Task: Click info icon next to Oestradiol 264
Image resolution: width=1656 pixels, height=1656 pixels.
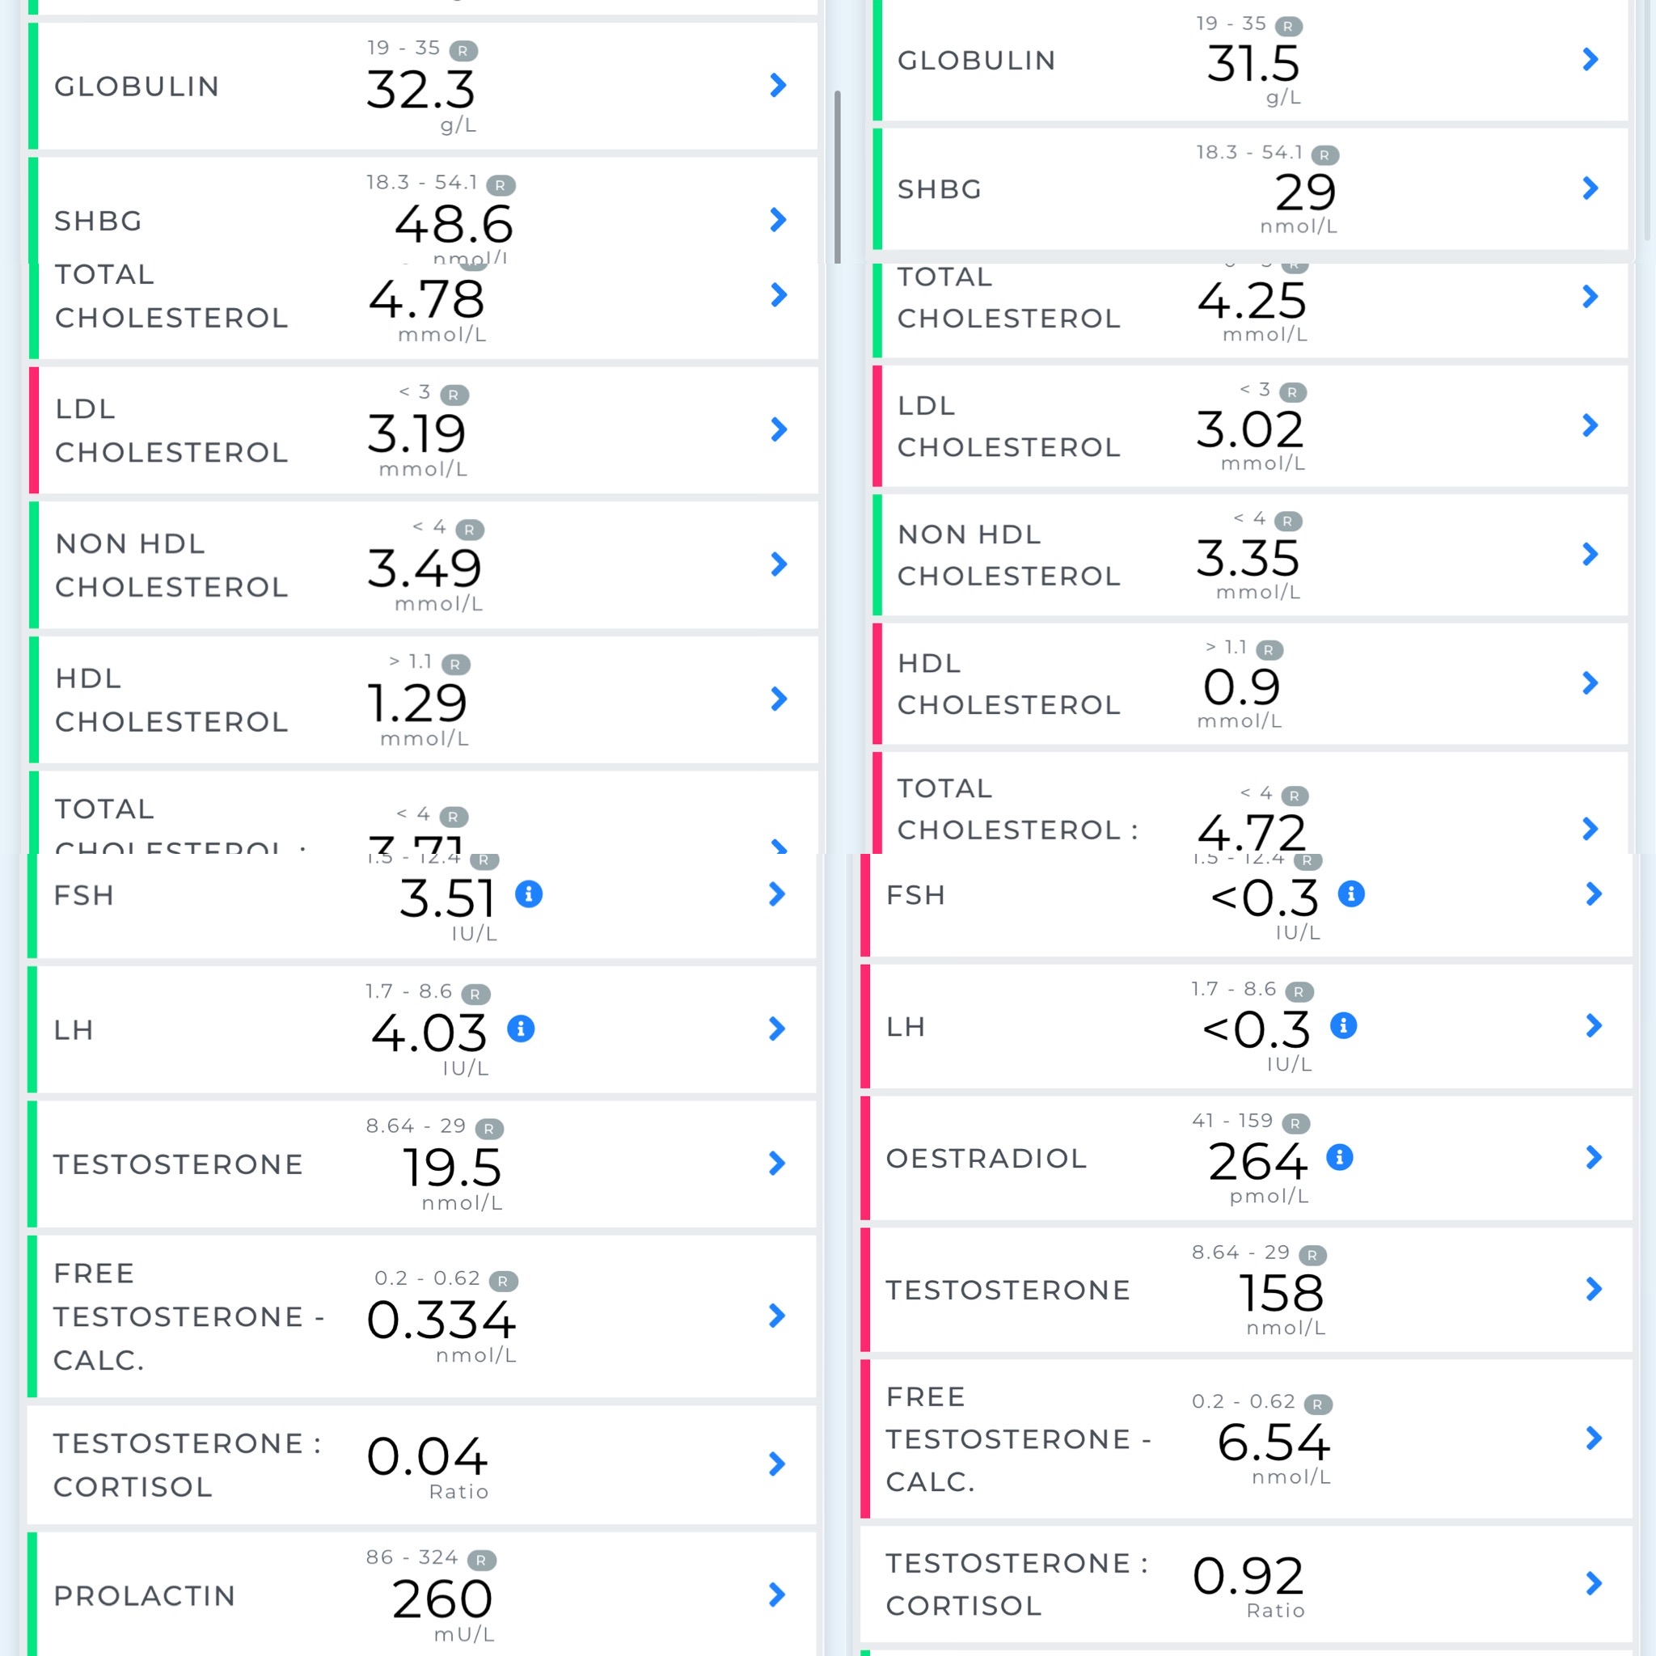Action: (1339, 1157)
